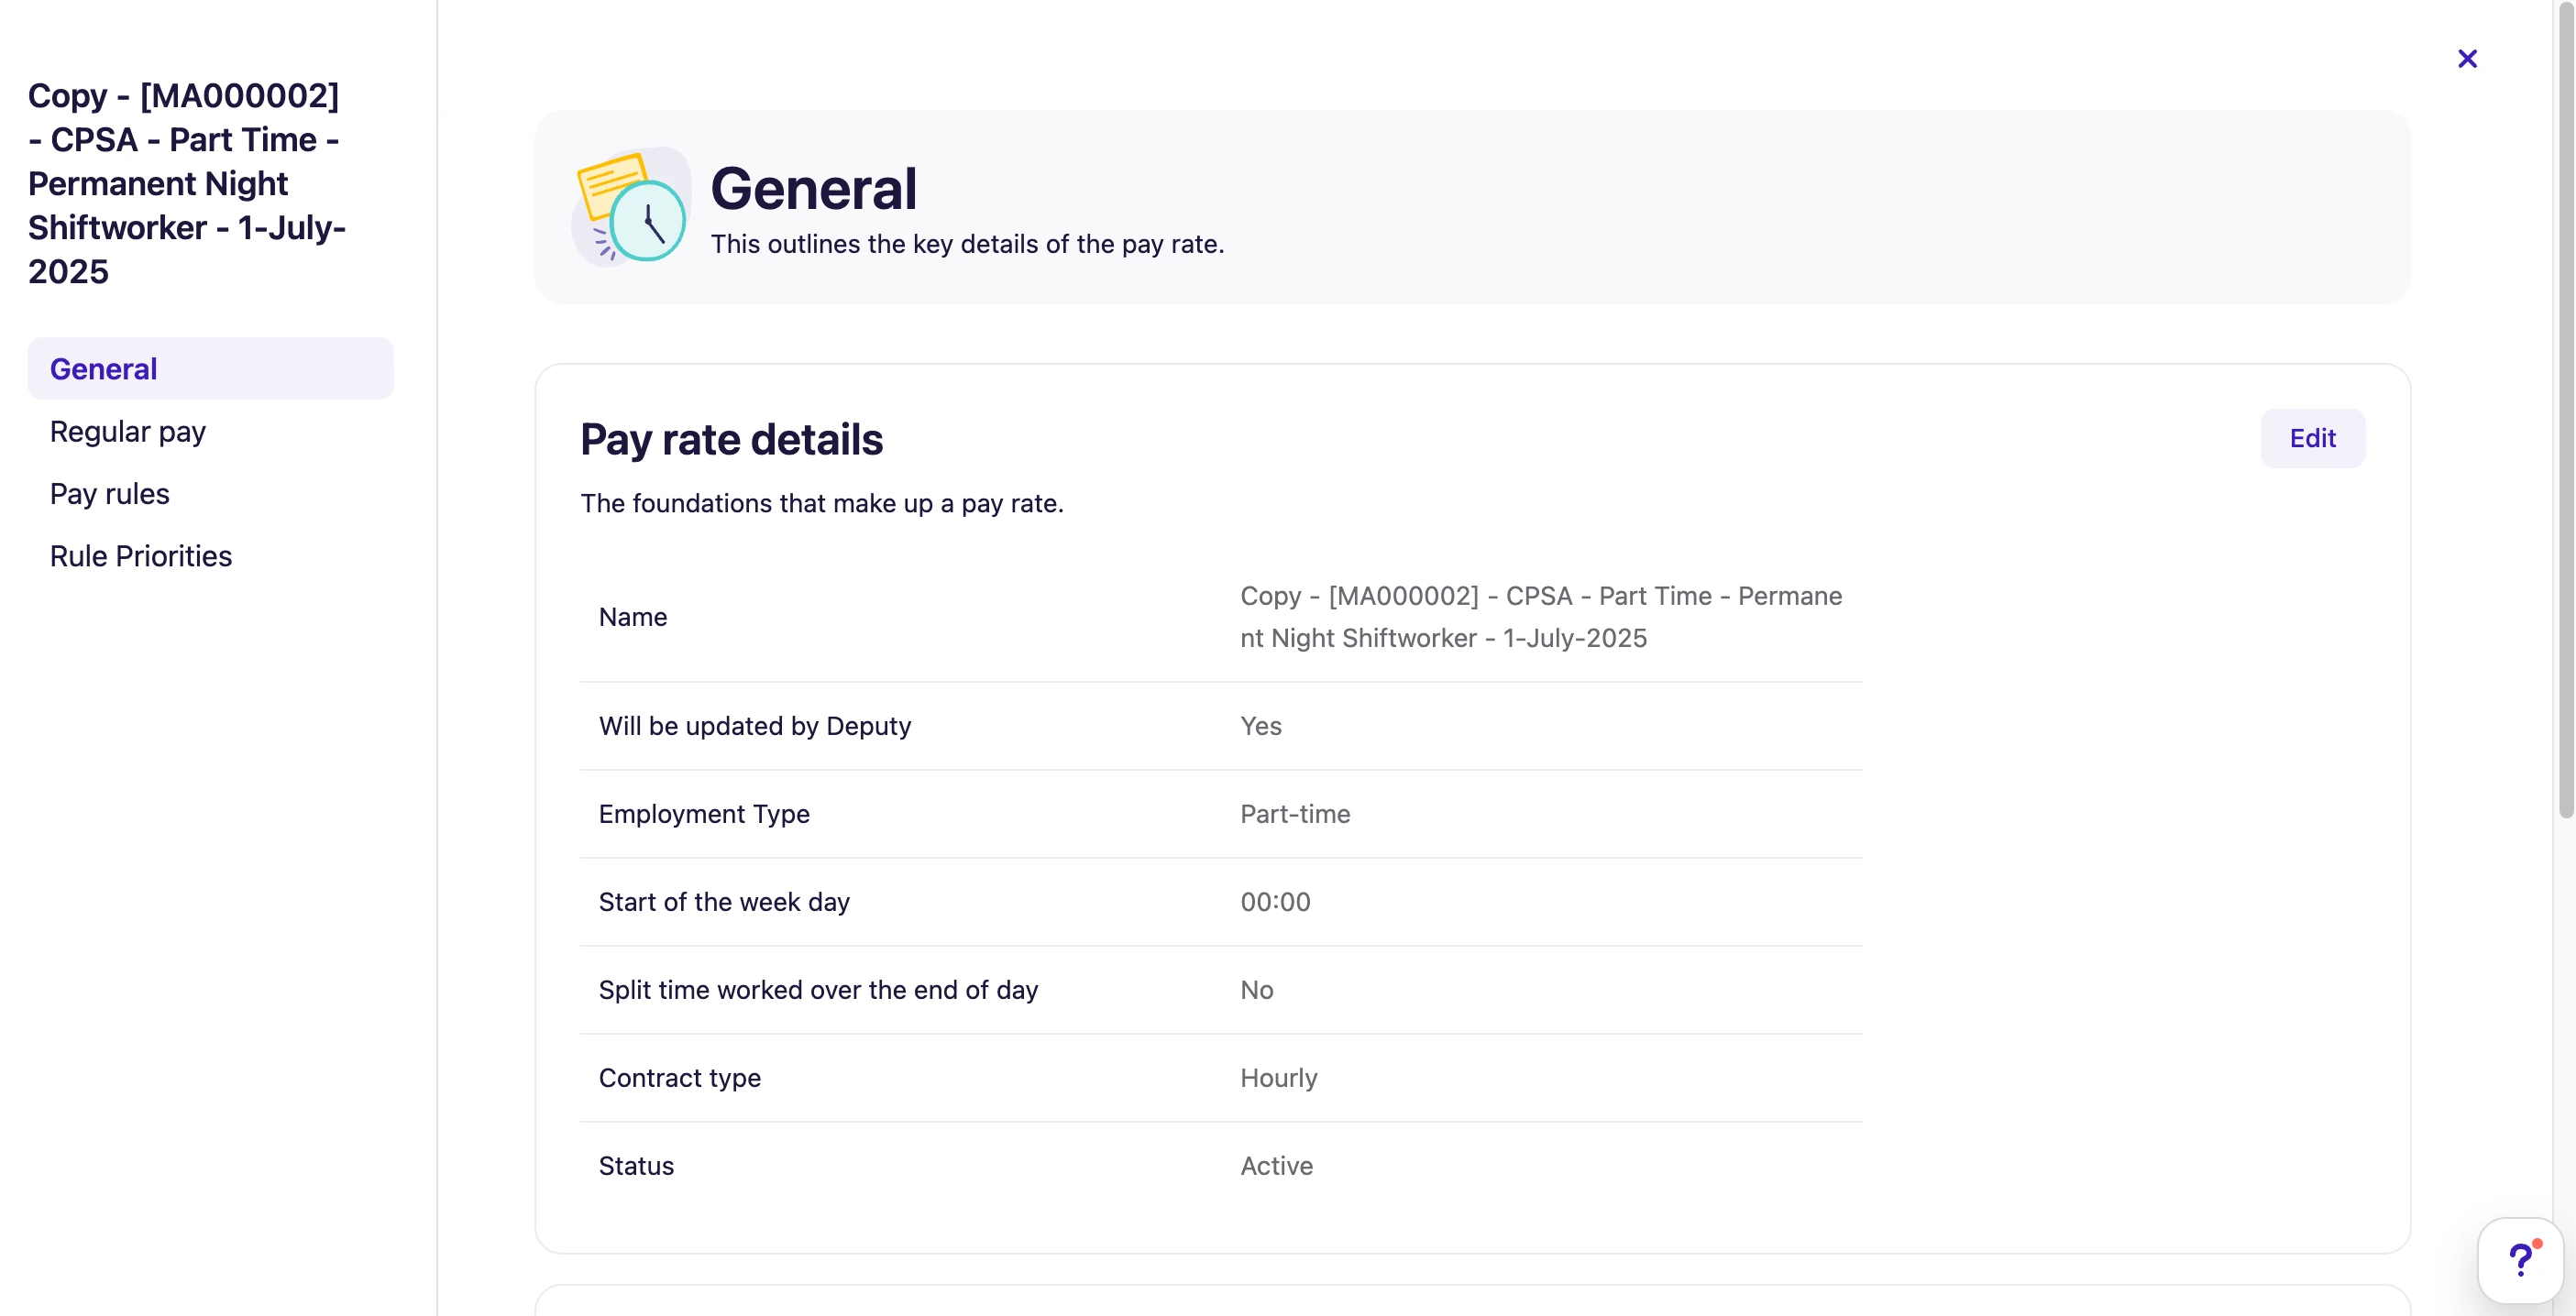The image size is (2576, 1316).
Task: Open the help widget with notification dot
Action: click(2521, 1259)
